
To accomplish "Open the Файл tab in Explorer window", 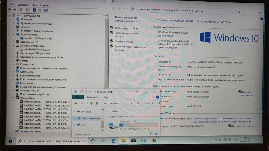I will (78, 97).
